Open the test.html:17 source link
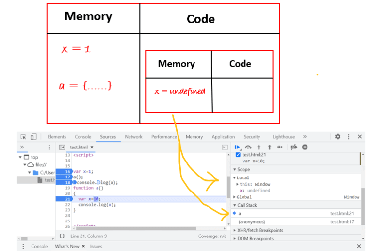 342,222
